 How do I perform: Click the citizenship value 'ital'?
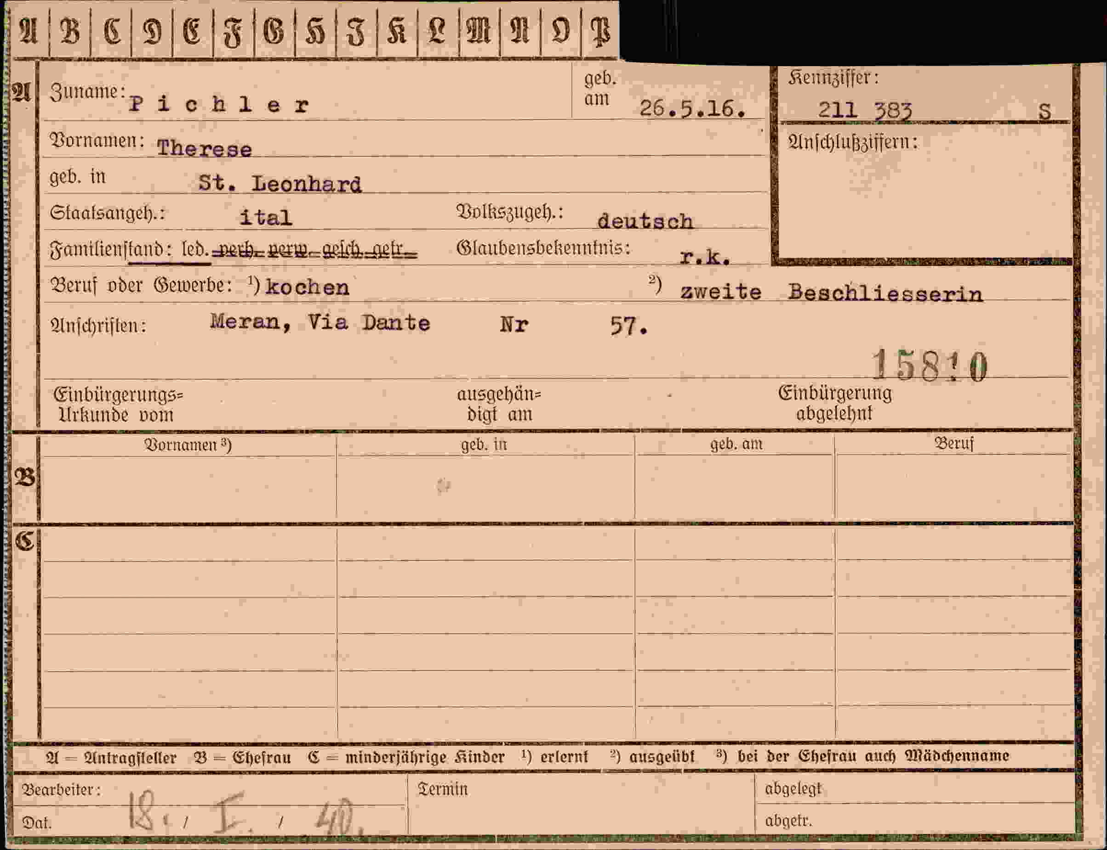tap(266, 218)
